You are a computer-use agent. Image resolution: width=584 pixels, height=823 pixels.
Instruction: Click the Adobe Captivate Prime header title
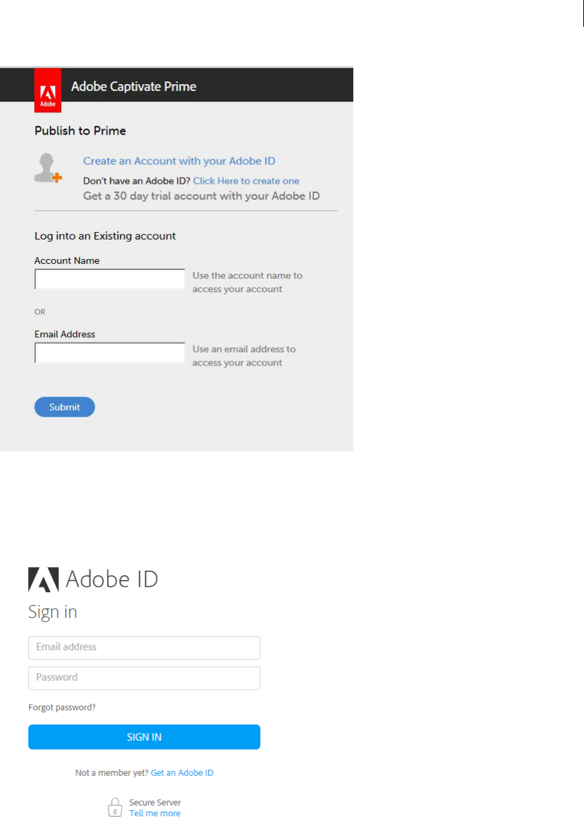134,86
